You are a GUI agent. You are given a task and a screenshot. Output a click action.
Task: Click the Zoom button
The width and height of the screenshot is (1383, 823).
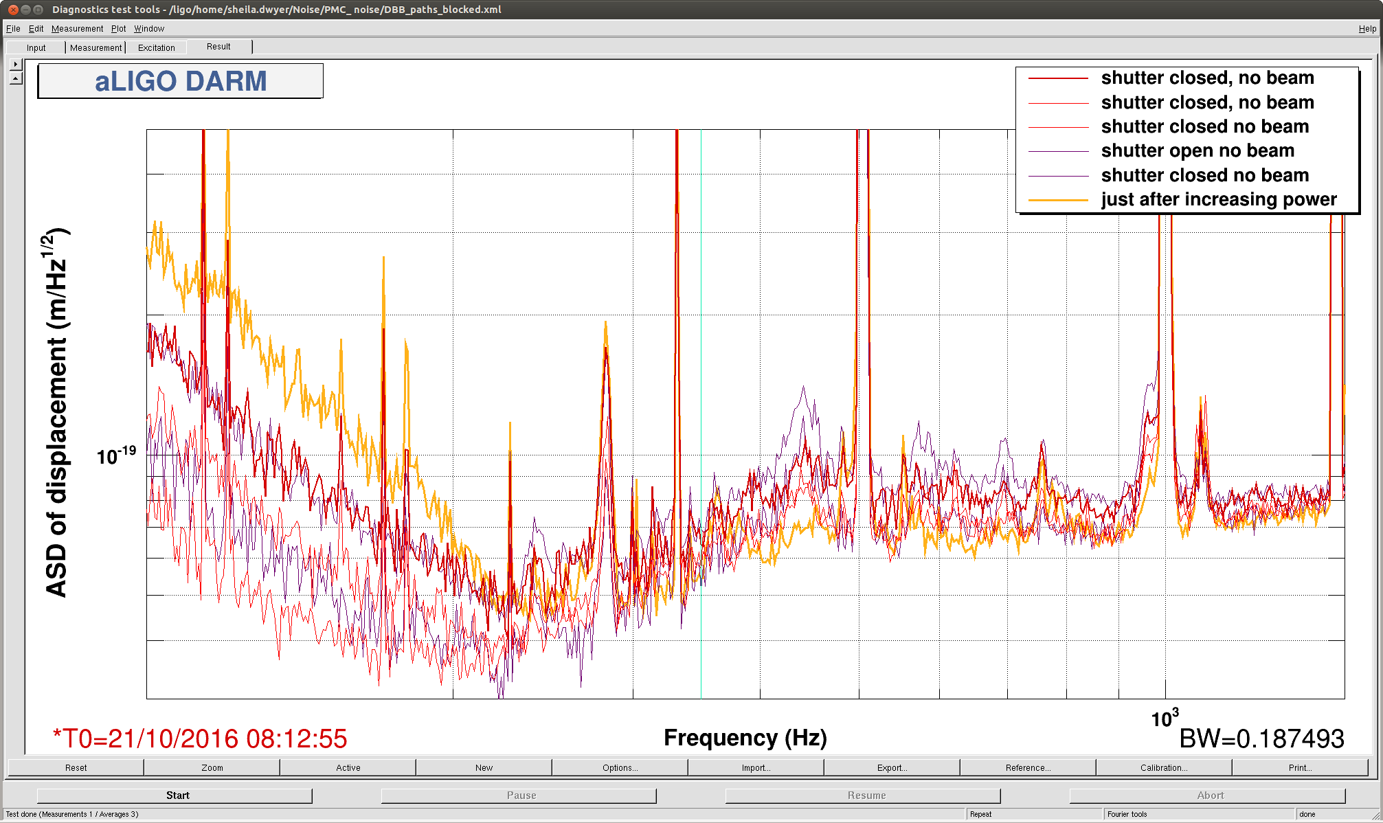tap(212, 767)
